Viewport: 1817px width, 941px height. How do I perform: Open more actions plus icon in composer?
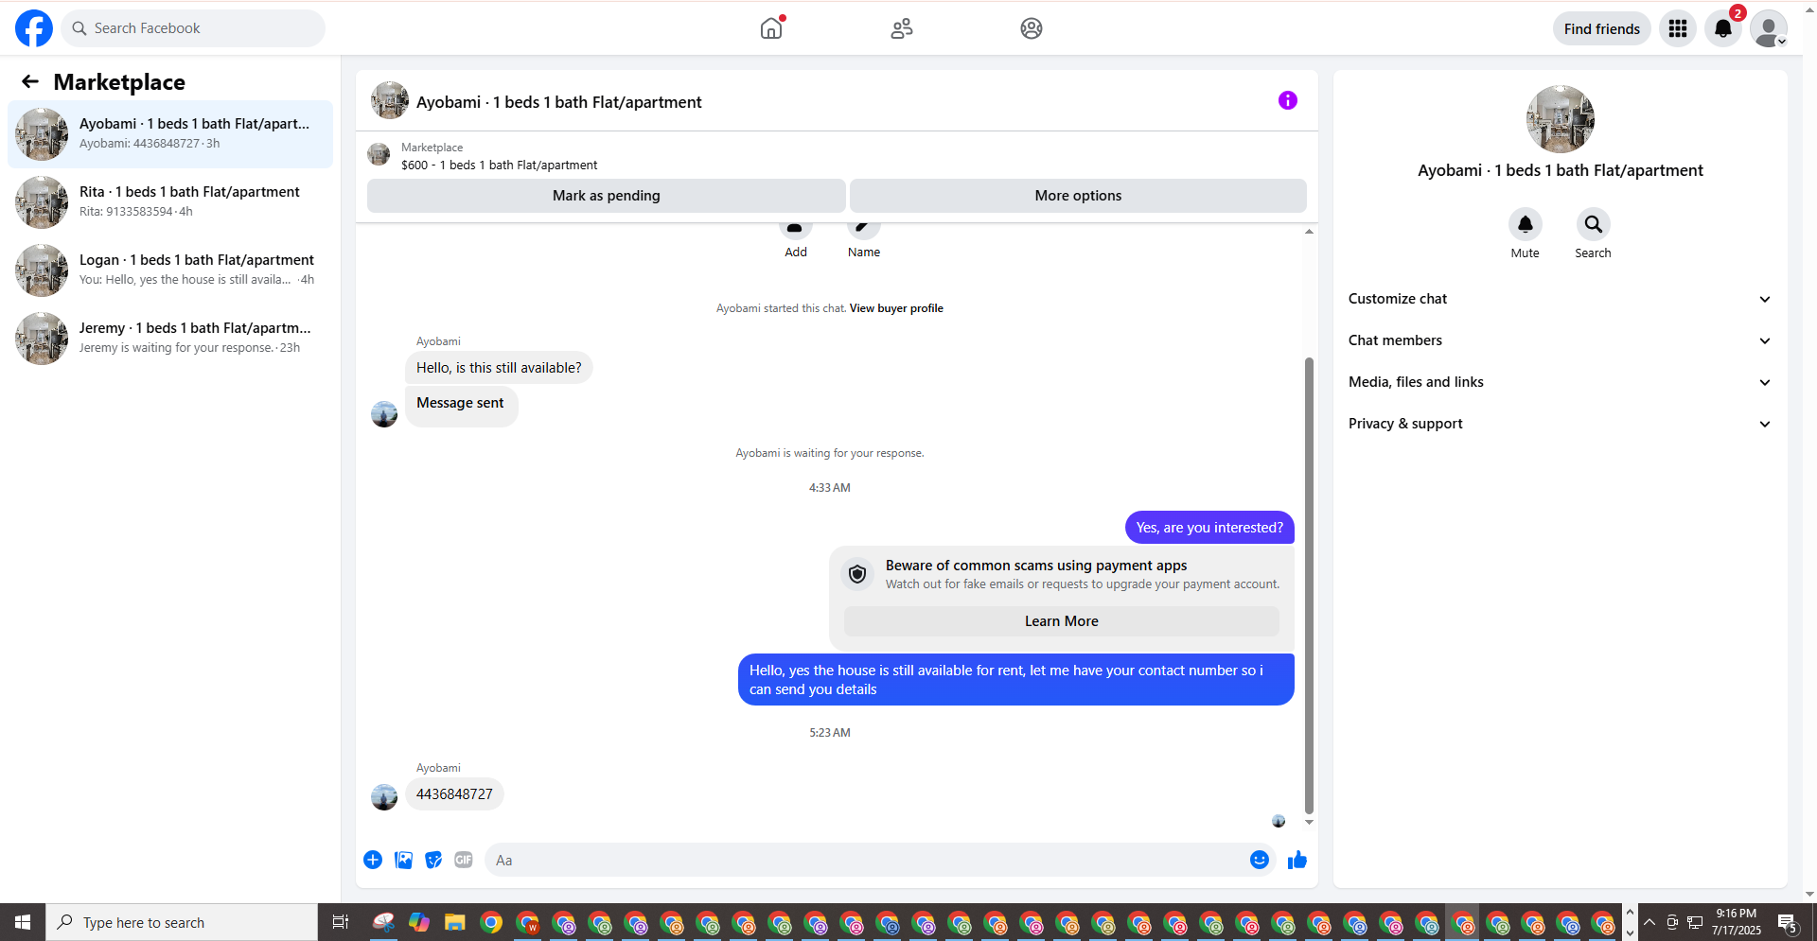[x=373, y=860]
